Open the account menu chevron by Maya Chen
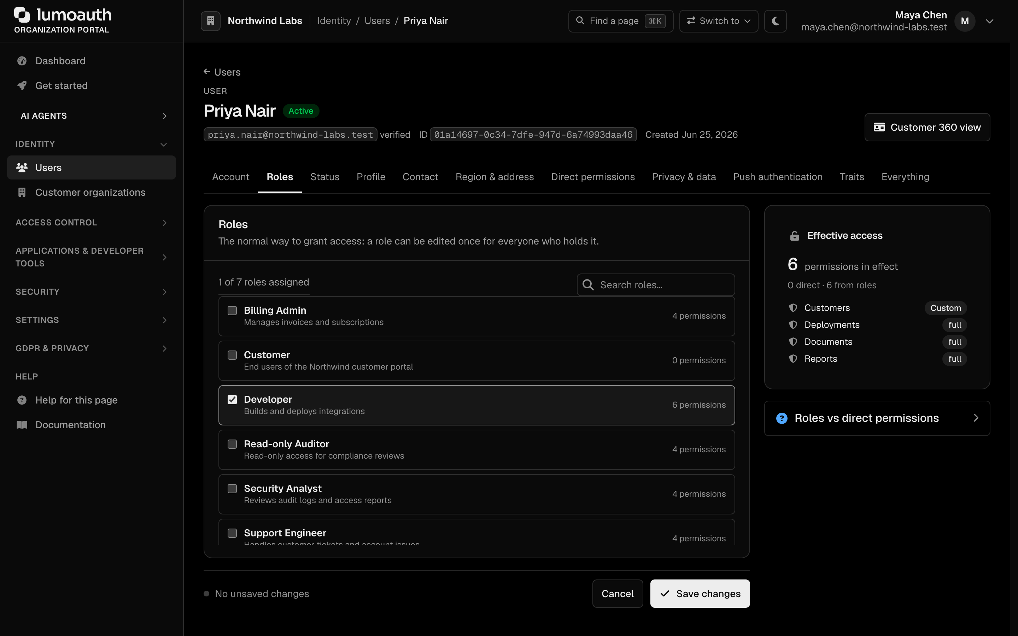Screen dimensions: 1018x636 [x=989, y=22]
